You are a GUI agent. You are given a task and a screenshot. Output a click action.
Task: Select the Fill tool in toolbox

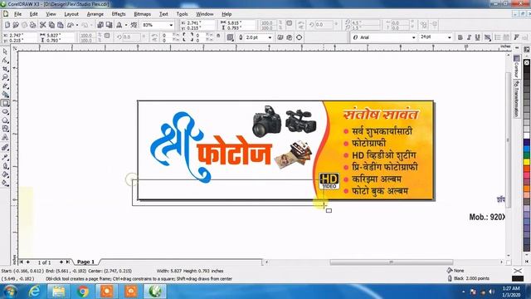point(5,174)
